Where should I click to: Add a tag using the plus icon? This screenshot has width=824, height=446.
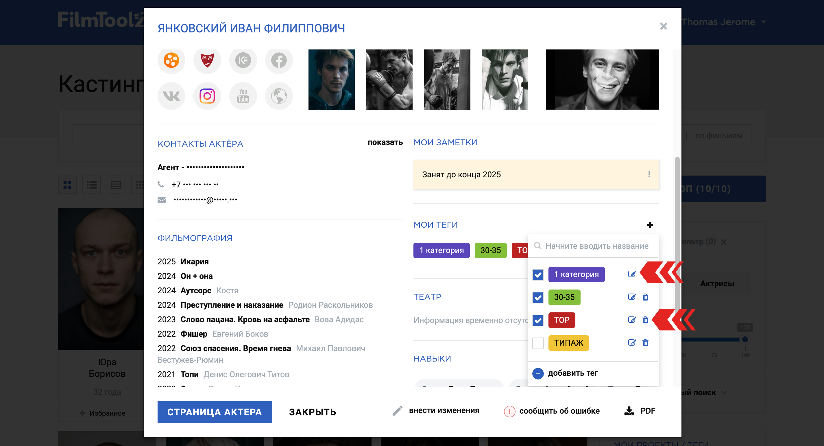650,225
